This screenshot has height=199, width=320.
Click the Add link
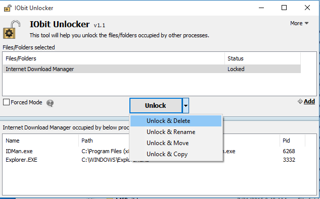point(309,101)
